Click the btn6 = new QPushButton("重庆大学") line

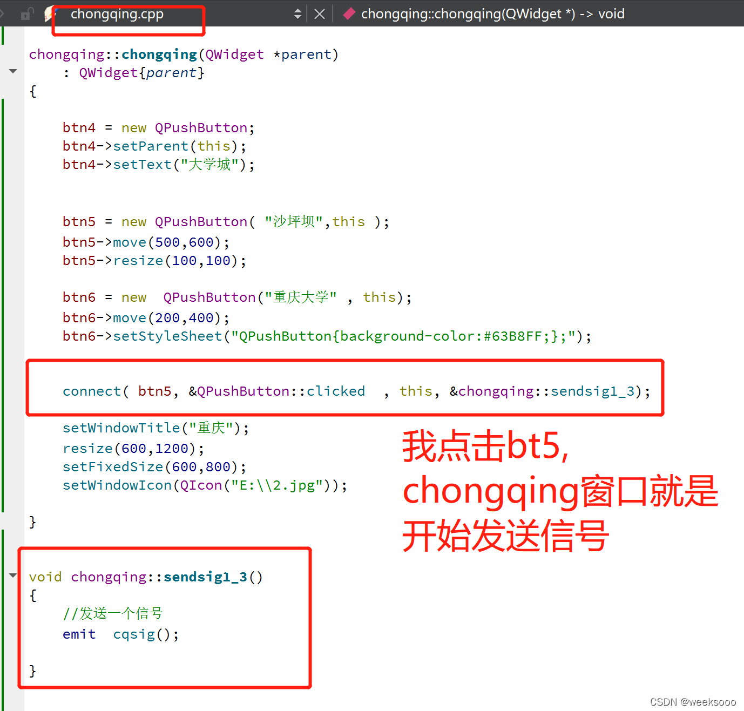[237, 297]
